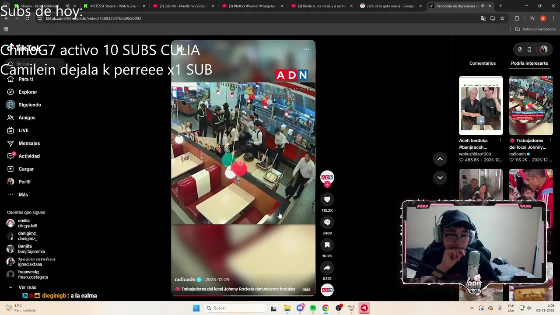Switch to Comentarios tab

[483, 63]
